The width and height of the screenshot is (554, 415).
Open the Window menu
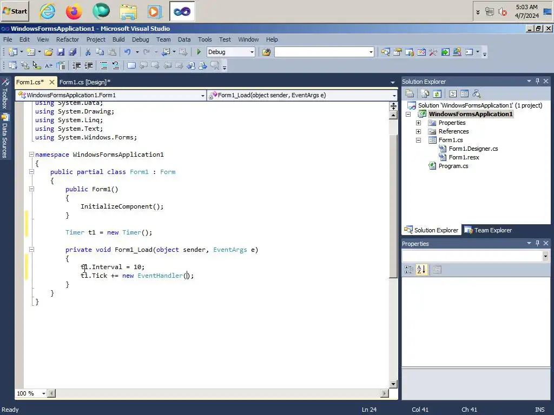(248, 39)
